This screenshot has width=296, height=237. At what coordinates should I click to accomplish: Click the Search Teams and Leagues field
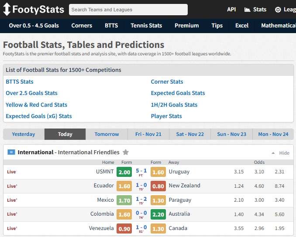tap(128, 10)
